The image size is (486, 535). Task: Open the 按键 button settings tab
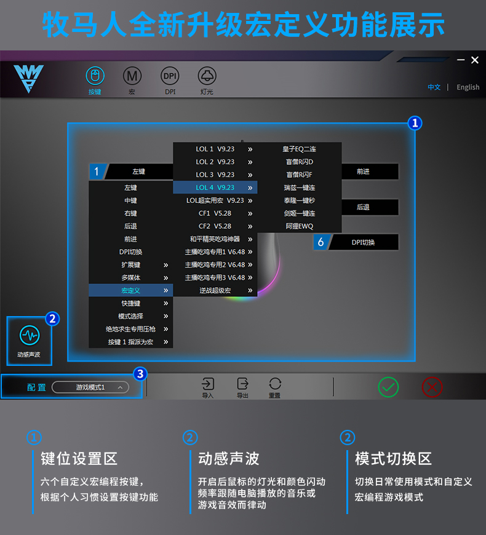tap(95, 81)
